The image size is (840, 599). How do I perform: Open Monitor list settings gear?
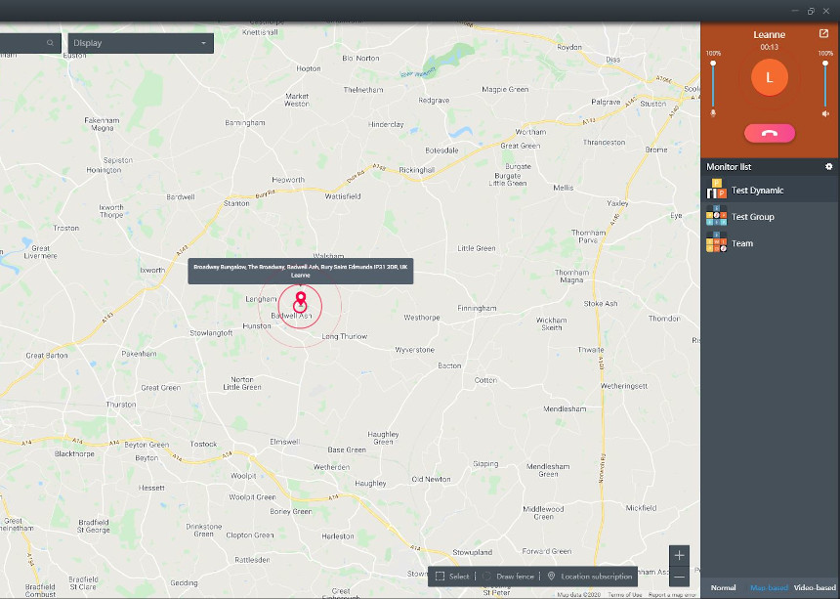point(828,166)
